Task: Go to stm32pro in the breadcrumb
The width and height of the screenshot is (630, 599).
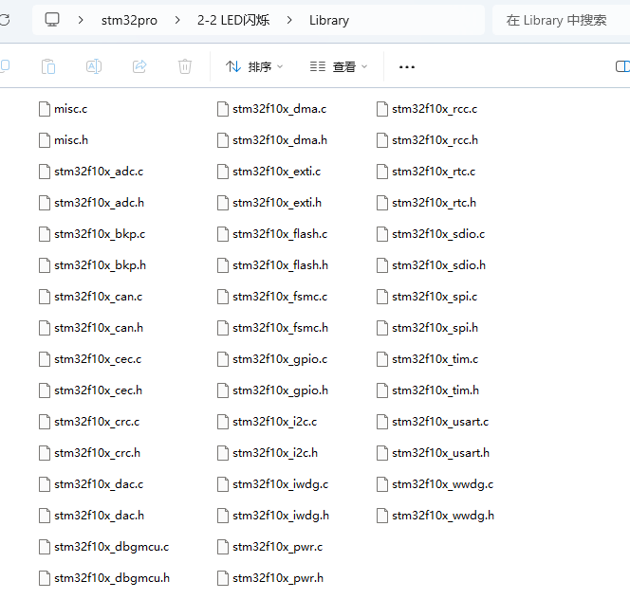Action: point(129,20)
